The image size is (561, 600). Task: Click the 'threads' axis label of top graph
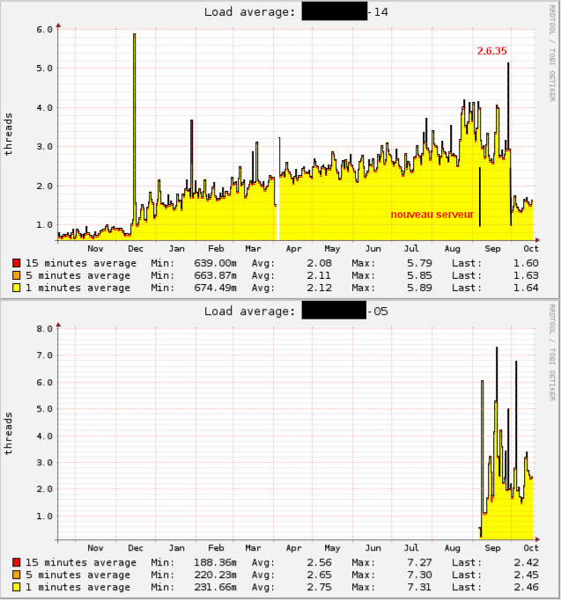click(9, 134)
